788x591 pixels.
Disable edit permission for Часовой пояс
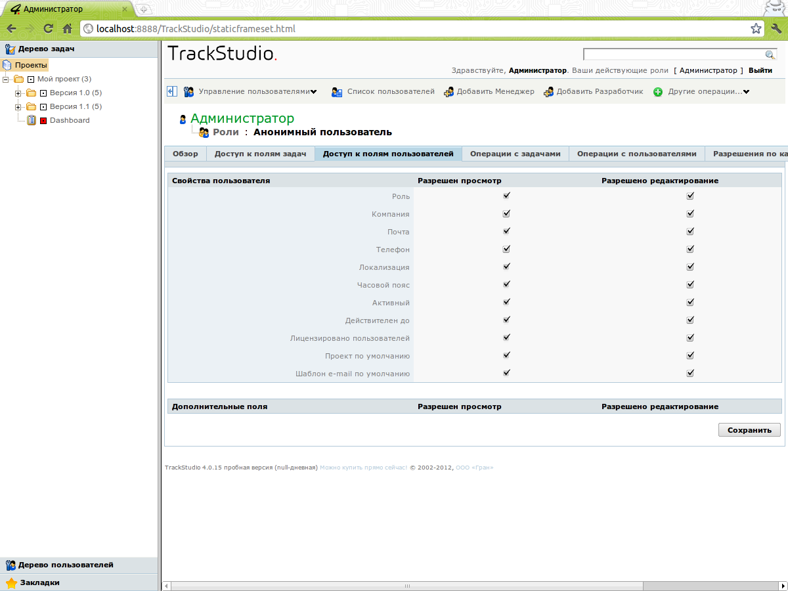click(x=690, y=284)
